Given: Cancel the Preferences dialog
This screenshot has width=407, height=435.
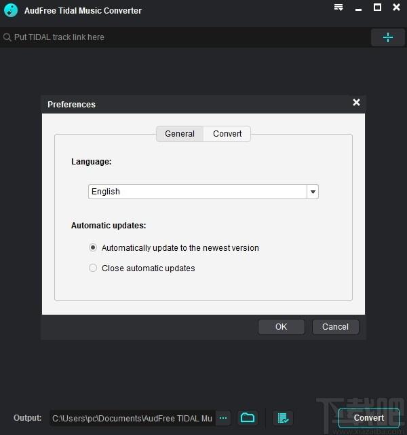Looking at the screenshot, I should (335, 326).
